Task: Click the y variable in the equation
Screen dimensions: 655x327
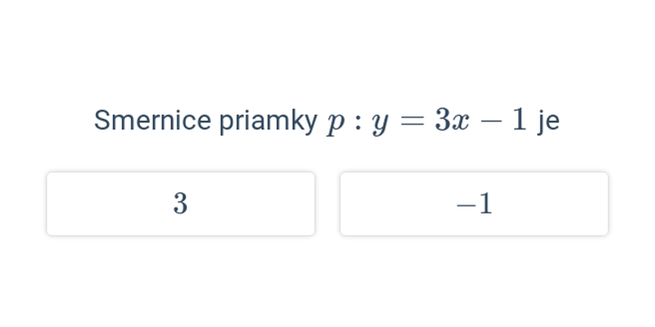Action: pos(380,123)
